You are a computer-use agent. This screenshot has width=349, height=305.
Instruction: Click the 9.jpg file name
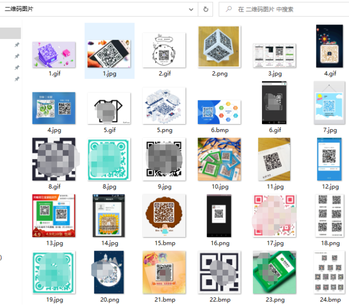(x=164, y=186)
